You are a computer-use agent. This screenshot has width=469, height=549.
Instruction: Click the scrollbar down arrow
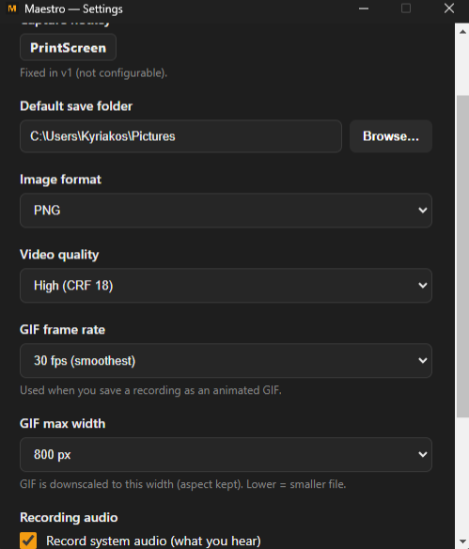tap(462, 541)
